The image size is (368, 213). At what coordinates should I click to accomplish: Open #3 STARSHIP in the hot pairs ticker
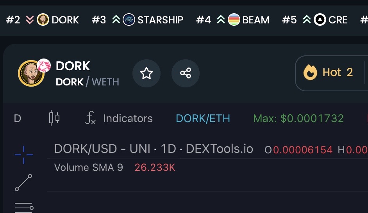[138, 20]
